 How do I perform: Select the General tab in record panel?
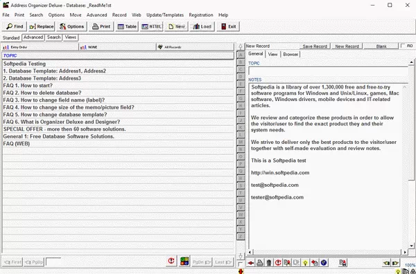[x=255, y=54]
